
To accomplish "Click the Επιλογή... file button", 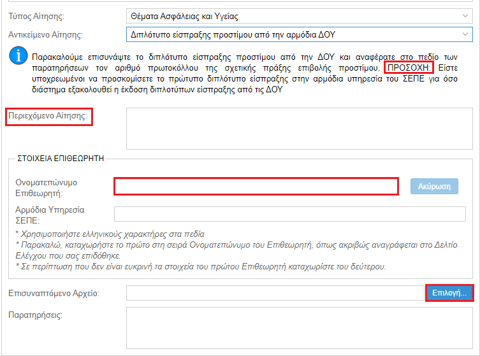I will (x=449, y=293).
